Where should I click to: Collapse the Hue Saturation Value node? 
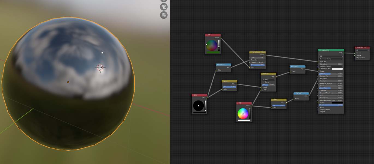tap(251, 52)
